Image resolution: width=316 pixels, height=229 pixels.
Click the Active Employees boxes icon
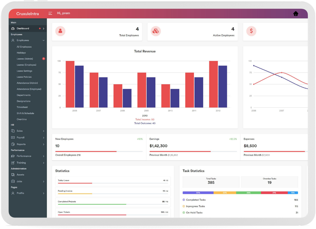pos(156,31)
